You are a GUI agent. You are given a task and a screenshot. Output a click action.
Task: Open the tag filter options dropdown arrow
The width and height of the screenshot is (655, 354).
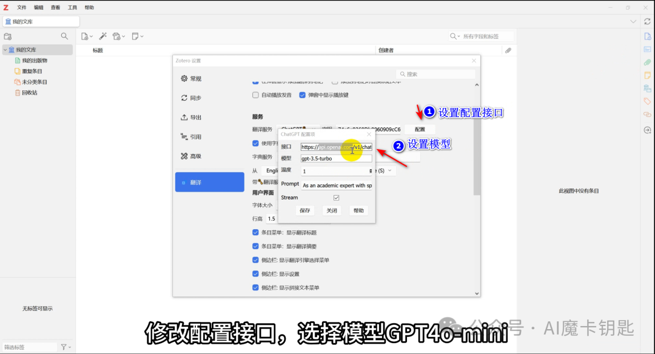(x=69, y=347)
